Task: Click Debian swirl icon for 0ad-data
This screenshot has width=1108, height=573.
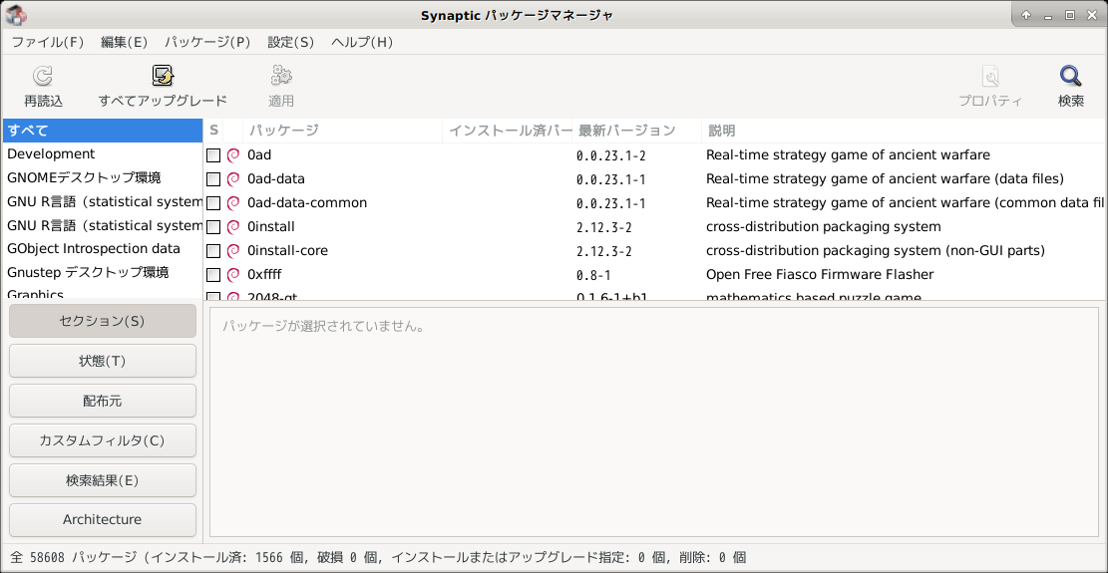Action: tap(233, 179)
